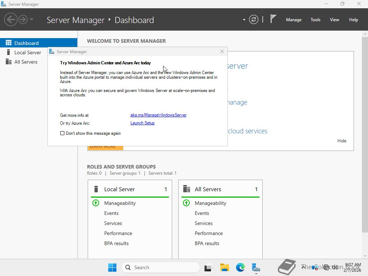The image size is (368, 276).
Task: Expand the navigation history dropdown arrow
Action: click(x=32, y=19)
